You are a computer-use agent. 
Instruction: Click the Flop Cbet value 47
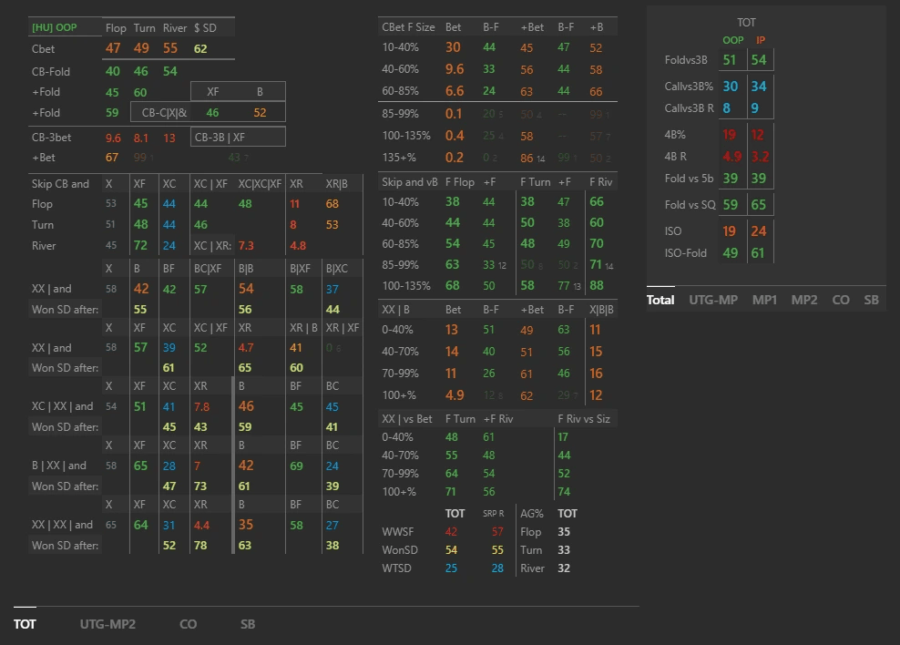coord(113,48)
